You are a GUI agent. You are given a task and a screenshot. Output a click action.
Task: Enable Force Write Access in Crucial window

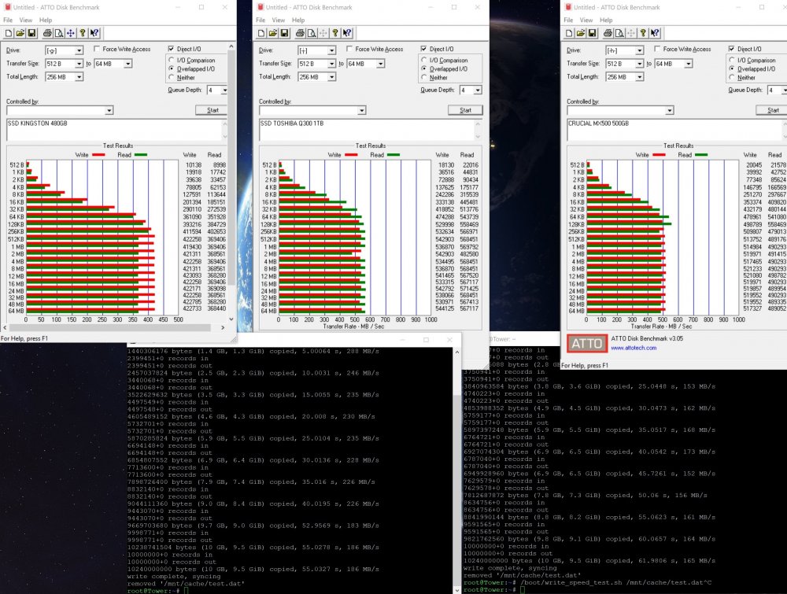click(x=657, y=49)
